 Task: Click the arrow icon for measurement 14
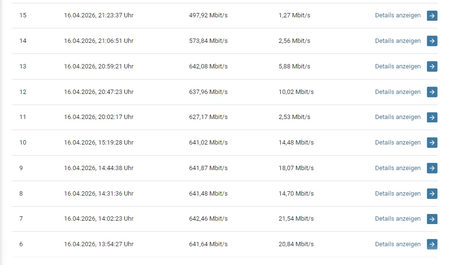pos(432,41)
